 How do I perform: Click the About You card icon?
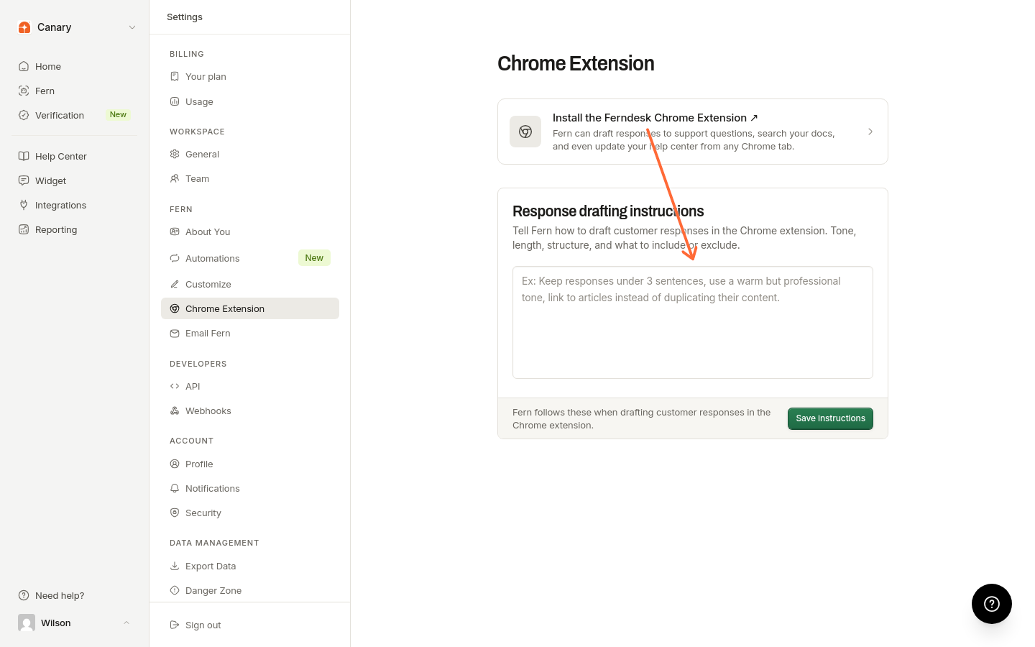tap(175, 231)
